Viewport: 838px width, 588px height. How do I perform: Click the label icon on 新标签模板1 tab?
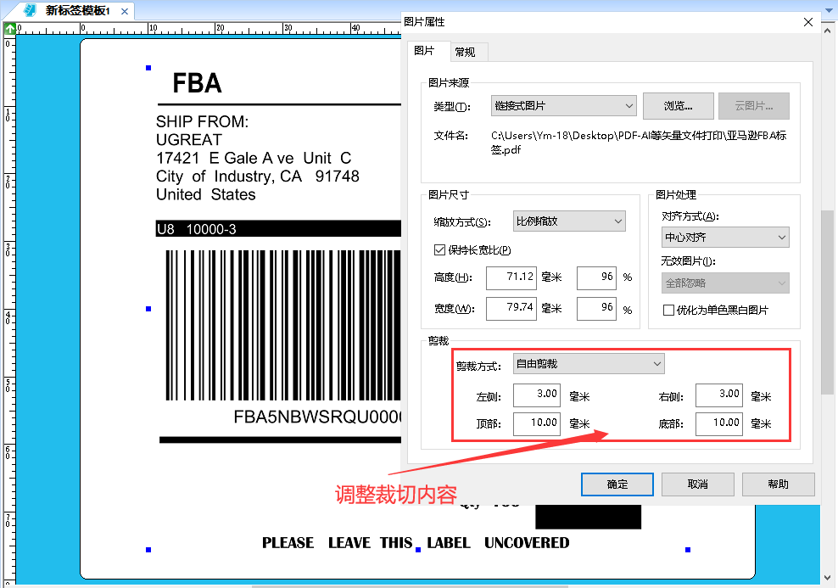pos(30,12)
